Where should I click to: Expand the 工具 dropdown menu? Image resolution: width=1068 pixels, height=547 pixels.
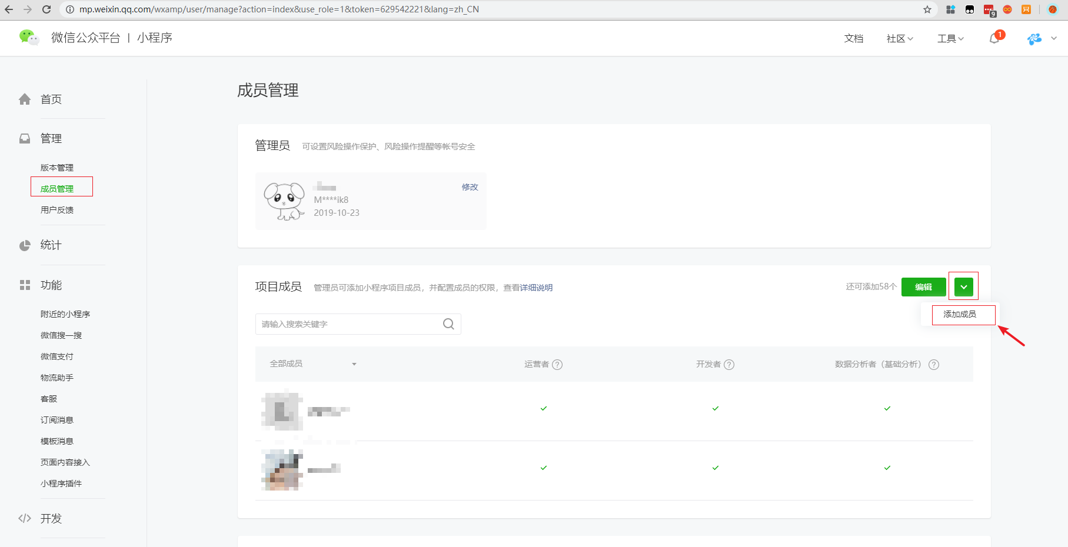950,39
